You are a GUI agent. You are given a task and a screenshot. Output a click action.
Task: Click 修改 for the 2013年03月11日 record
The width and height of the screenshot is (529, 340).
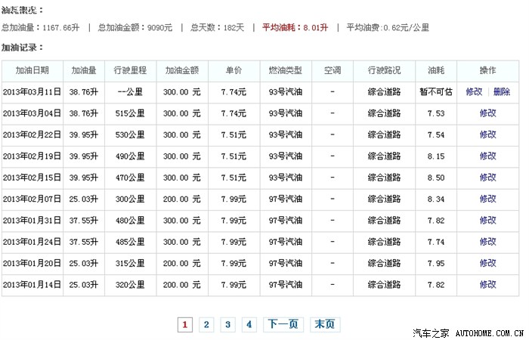tap(474, 91)
